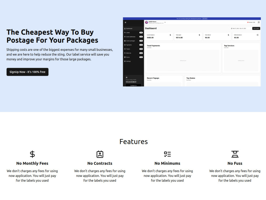Viewport: 266px width, 200px height.
Task: Select Dashboard in the preview sidebar
Action: pyautogui.click(x=133, y=29)
